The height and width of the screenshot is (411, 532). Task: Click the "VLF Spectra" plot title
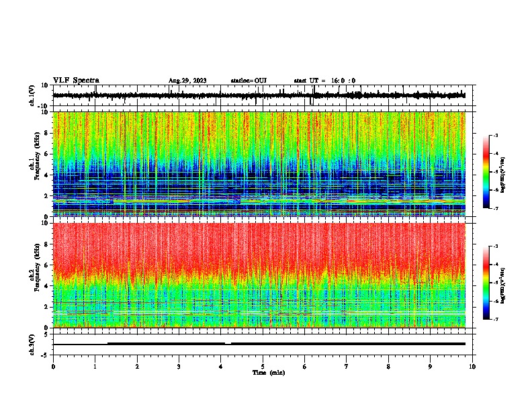(76, 81)
